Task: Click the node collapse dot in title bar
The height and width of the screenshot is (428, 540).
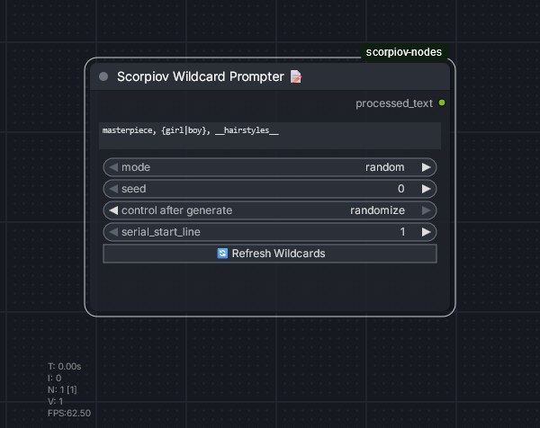Action: 103,76
